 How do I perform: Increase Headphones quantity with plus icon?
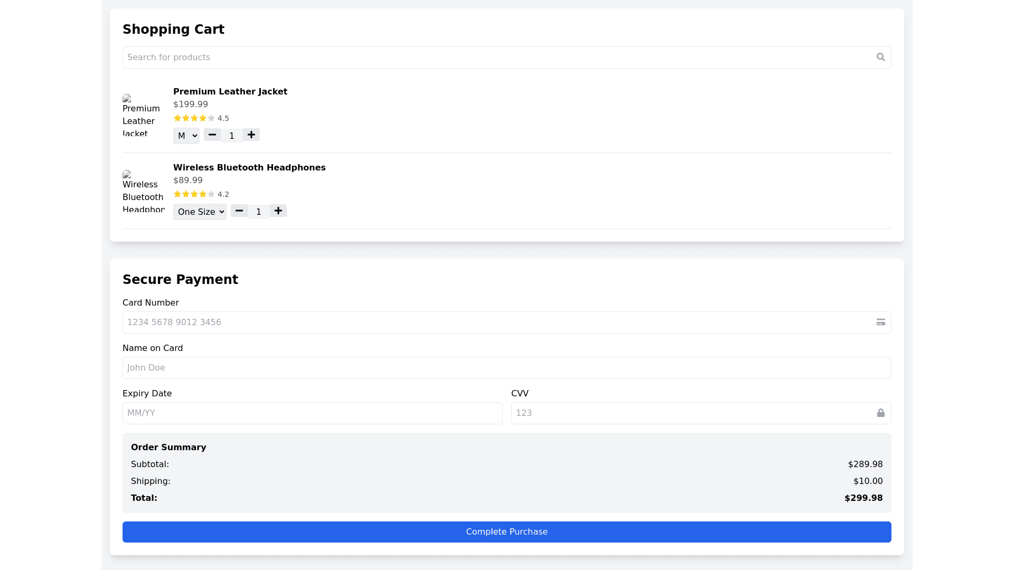(278, 211)
